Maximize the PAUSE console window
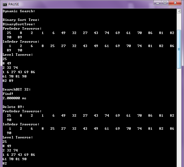 [x=165, y=3]
